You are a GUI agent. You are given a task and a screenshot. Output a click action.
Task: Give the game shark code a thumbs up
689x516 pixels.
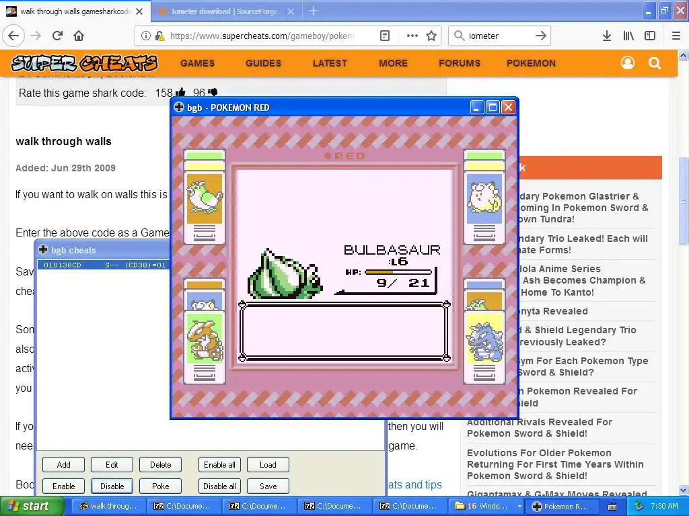pos(180,93)
